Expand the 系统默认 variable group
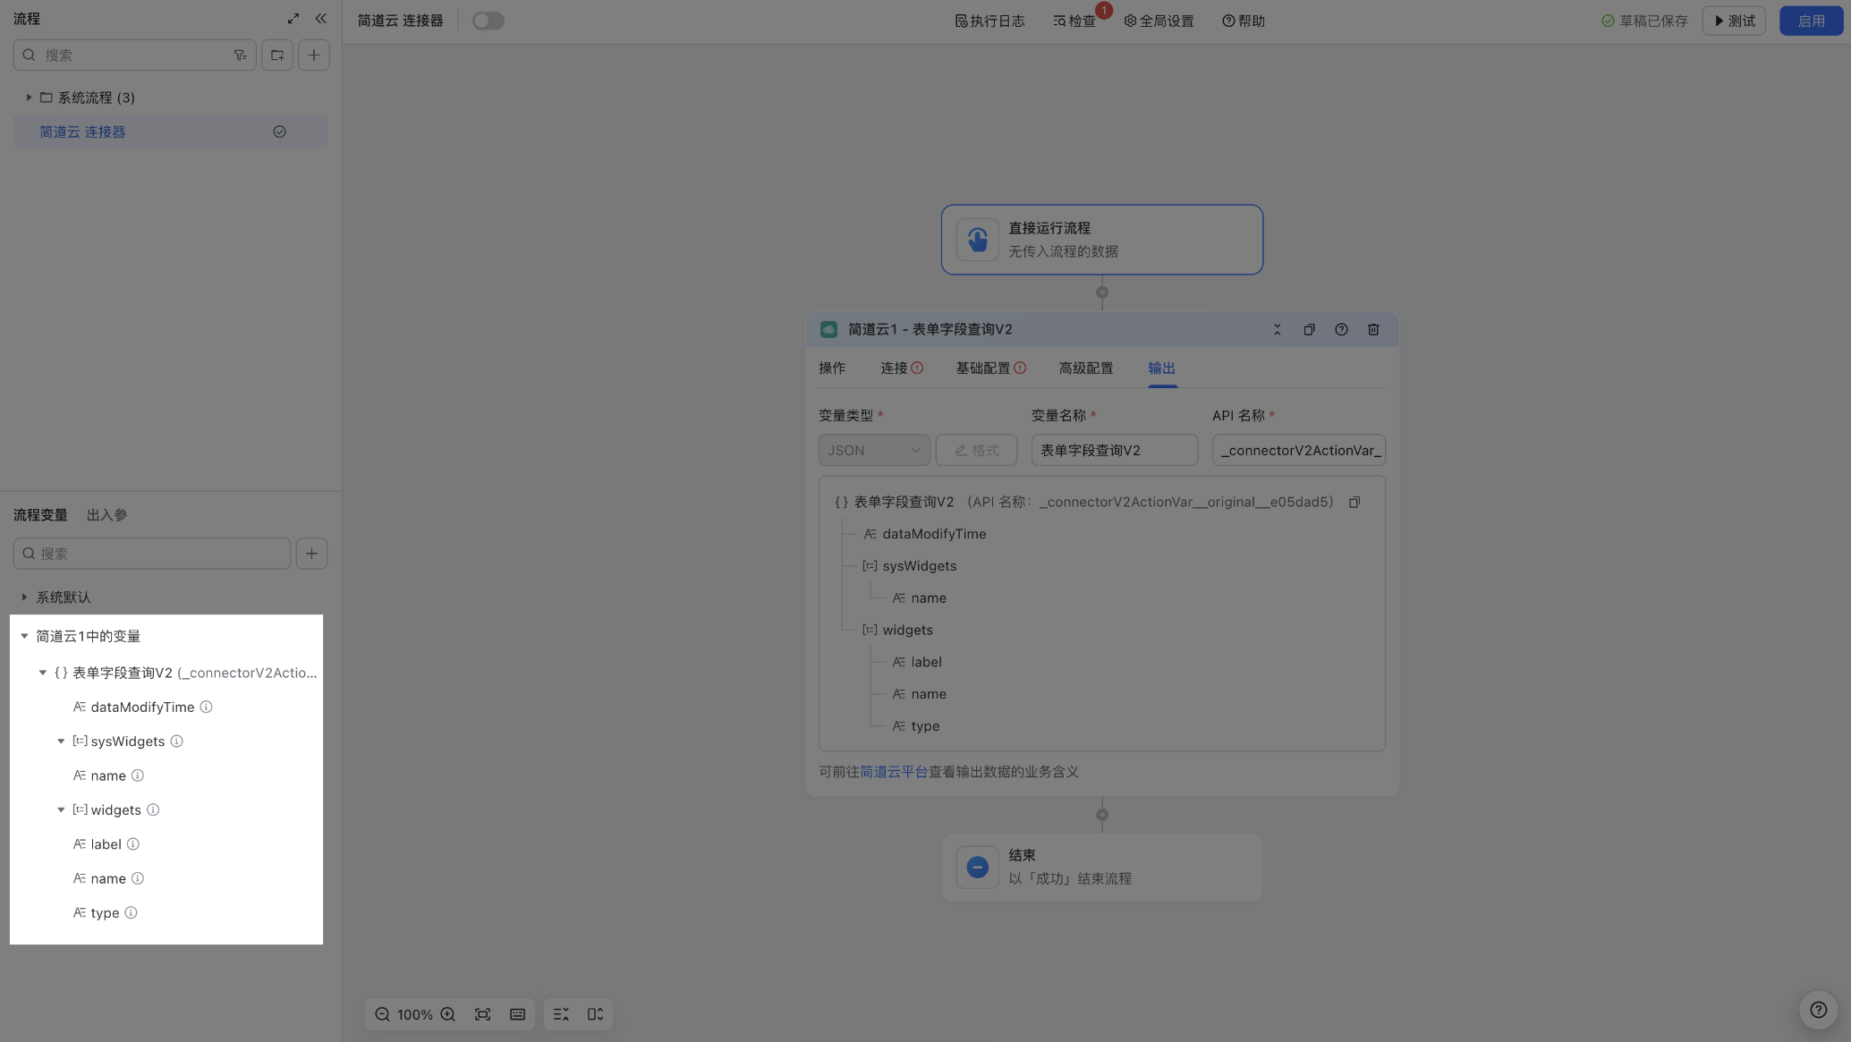The width and height of the screenshot is (1851, 1042). click(x=24, y=597)
